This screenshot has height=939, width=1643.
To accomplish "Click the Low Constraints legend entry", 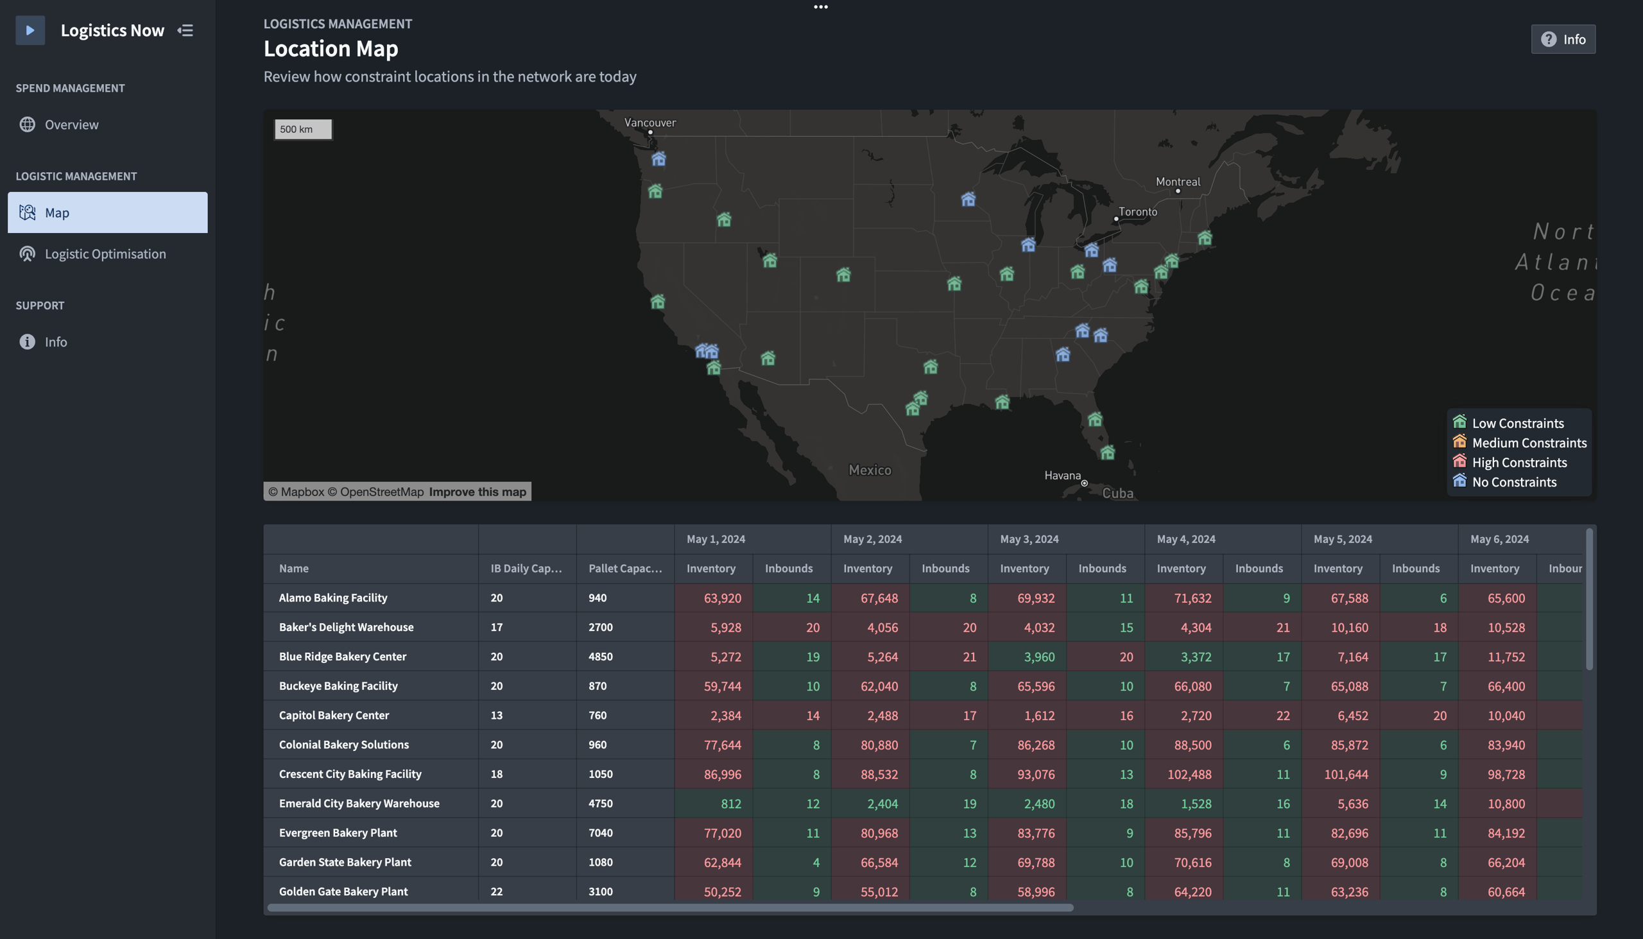I will point(1517,423).
